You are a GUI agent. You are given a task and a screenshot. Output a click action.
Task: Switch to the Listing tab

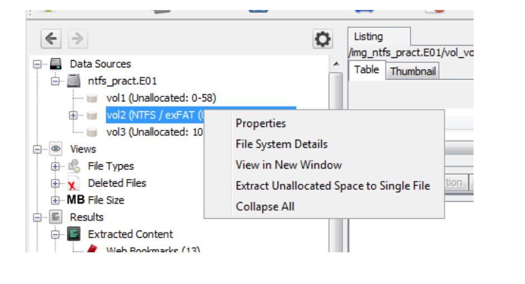click(379, 36)
